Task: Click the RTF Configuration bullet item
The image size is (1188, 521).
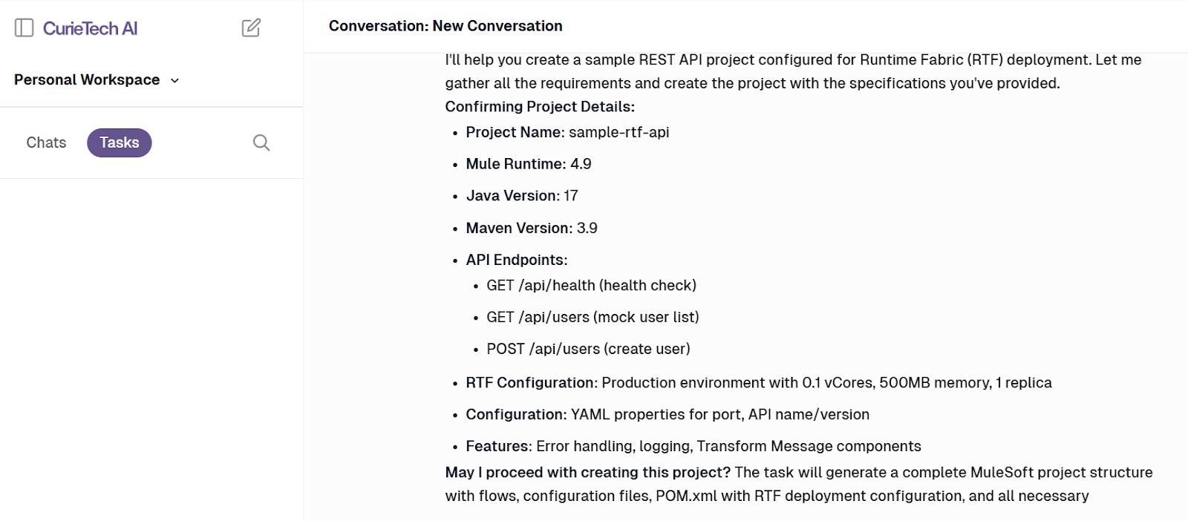Action: (x=757, y=383)
